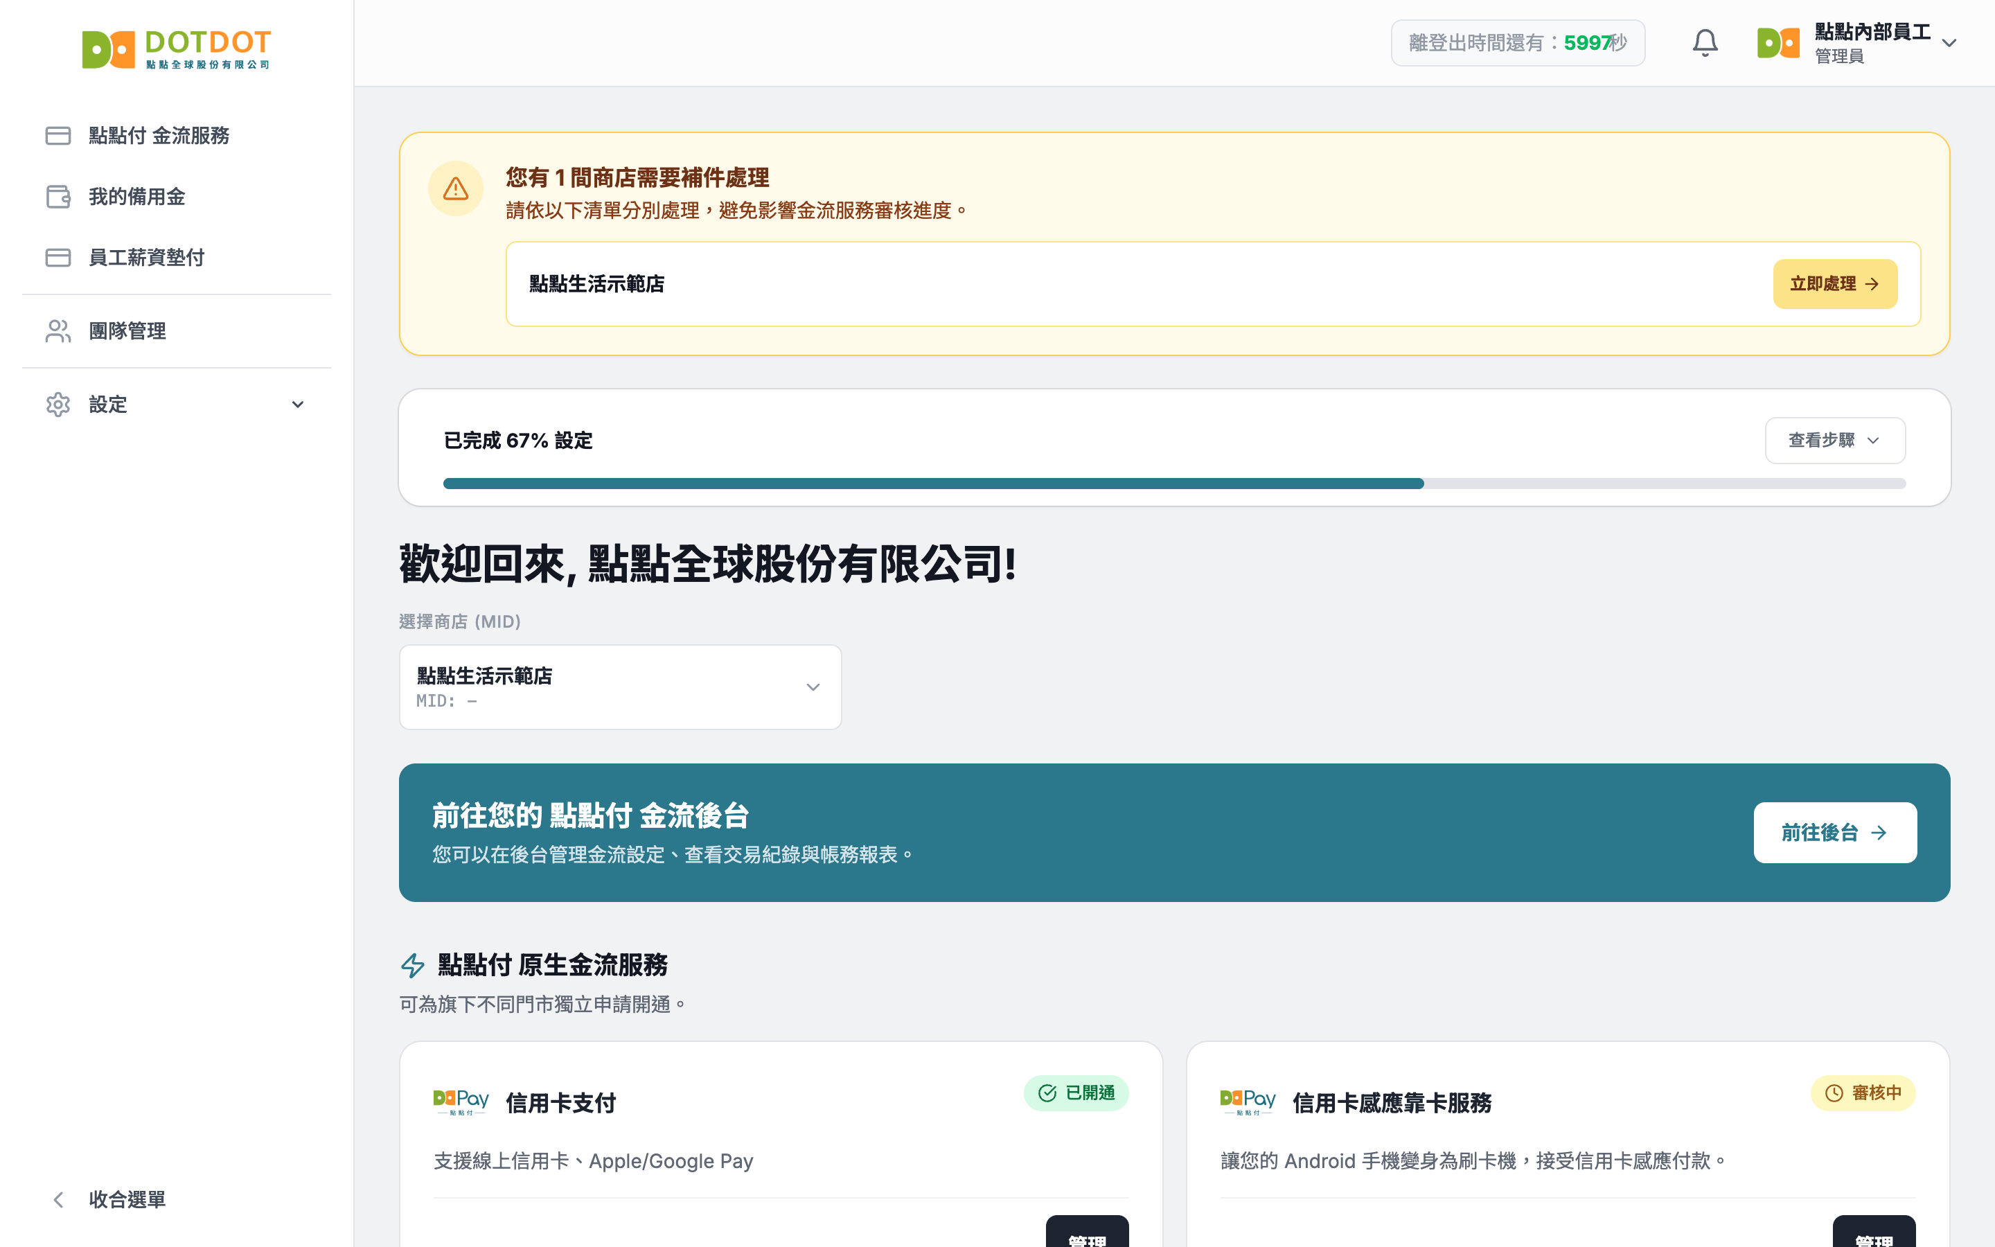This screenshot has height=1247, width=1995.
Task: Select 設定 in the sidebar
Action: pyautogui.click(x=177, y=404)
